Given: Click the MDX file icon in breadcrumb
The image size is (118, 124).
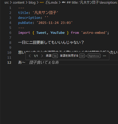Looking at the screenshot, I should [x=42, y=3].
